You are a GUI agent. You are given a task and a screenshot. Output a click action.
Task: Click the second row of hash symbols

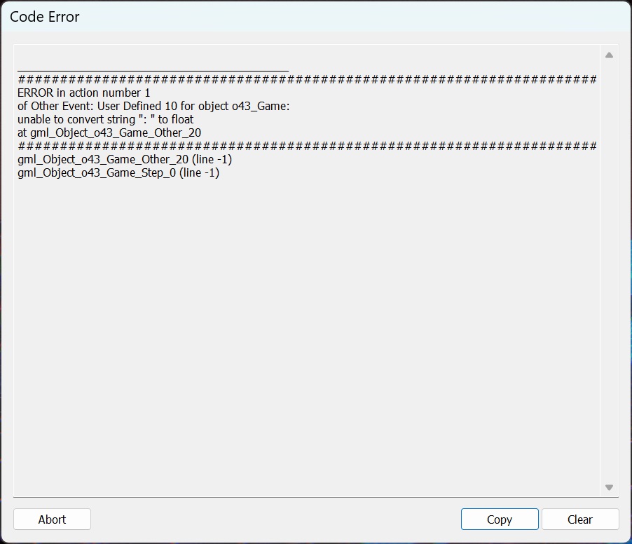pyautogui.click(x=307, y=146)
